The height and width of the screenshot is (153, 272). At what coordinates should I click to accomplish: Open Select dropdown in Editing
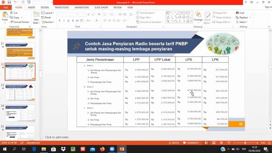point(242,22)
